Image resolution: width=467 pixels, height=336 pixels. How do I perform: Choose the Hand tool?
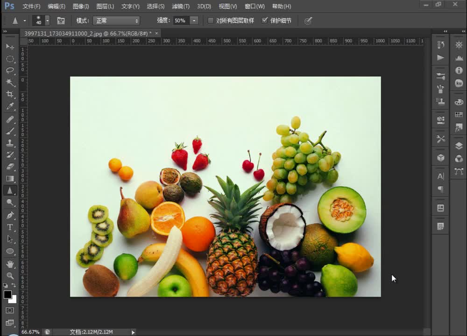pyautogui.click(x=10, y=264)
